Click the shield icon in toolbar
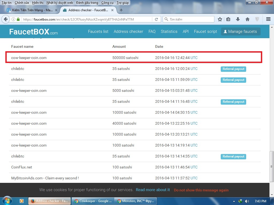 click(x=257, y=19)
